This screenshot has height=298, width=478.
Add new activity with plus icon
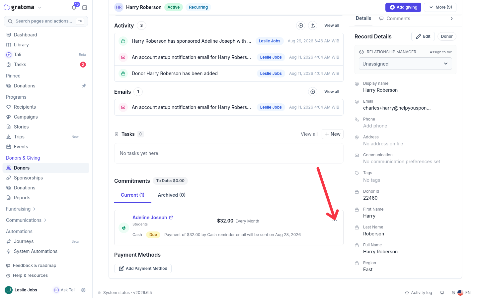click(x=301, y=25)
